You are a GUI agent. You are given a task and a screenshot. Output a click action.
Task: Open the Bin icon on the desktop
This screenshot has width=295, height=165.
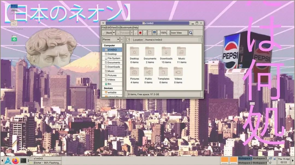(14, 39)
